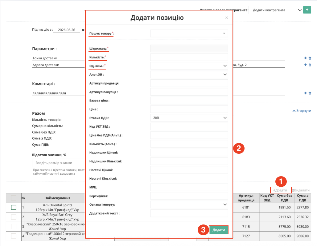The height and width of the screenshot is (246, 317).
Task: Click trash icon in Точка доставки row
Action: point(310,58)
